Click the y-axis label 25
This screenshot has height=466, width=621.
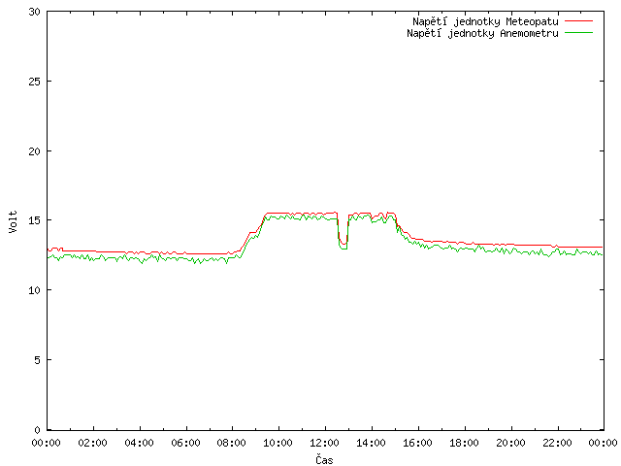[35, 82]
